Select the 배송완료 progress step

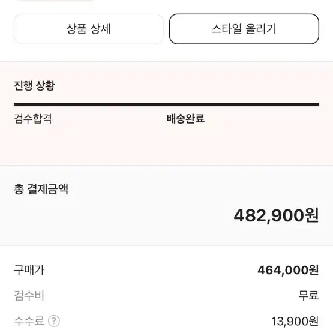point(185,119)
